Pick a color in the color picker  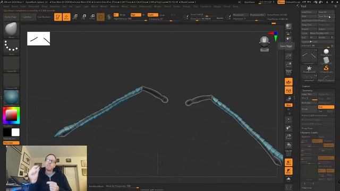11,116
